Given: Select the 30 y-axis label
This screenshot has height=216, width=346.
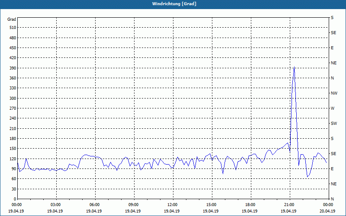Looking at the screenshot, I should coord(14,189).
